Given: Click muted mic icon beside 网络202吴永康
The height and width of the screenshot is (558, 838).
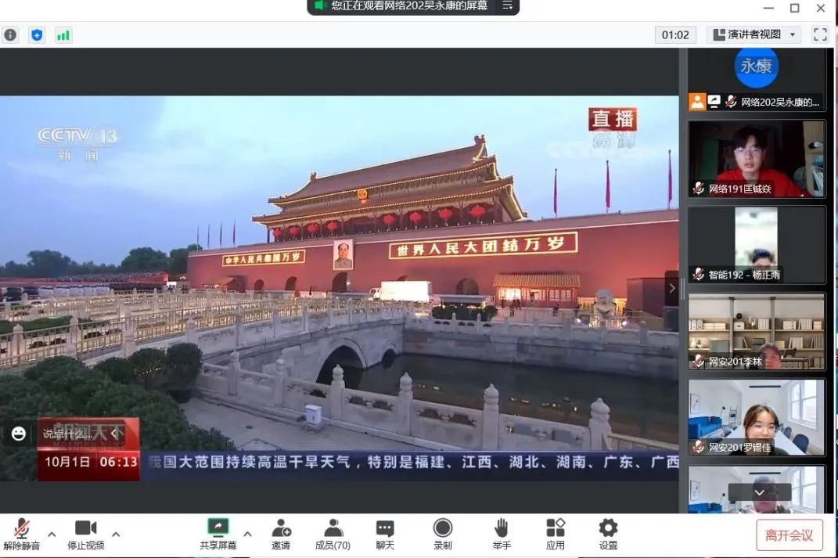Looking at the screenshot, I should [731, 102].
